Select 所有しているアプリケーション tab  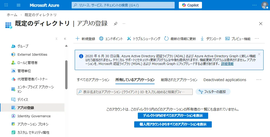pyautogui.click(x=135, y=80)
